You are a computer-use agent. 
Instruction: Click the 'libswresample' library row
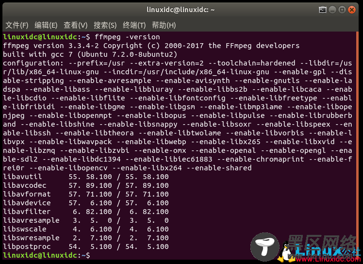click(x=86, y=238)
